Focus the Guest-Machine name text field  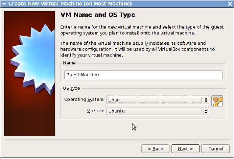tap(144, 75)
